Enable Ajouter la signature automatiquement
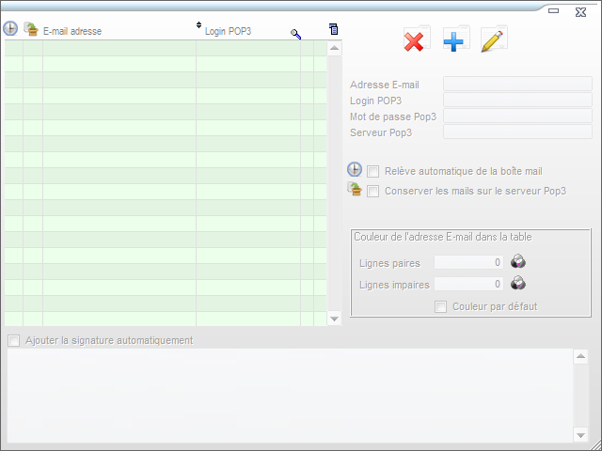Image resolution: width=602 pixels, height=451 pixels. (x=13, y=340)
